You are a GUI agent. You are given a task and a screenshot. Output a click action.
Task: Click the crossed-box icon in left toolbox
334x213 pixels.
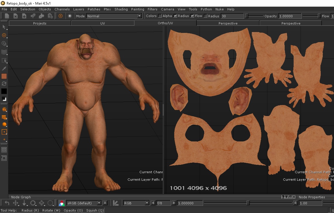[x=4, y=150]
